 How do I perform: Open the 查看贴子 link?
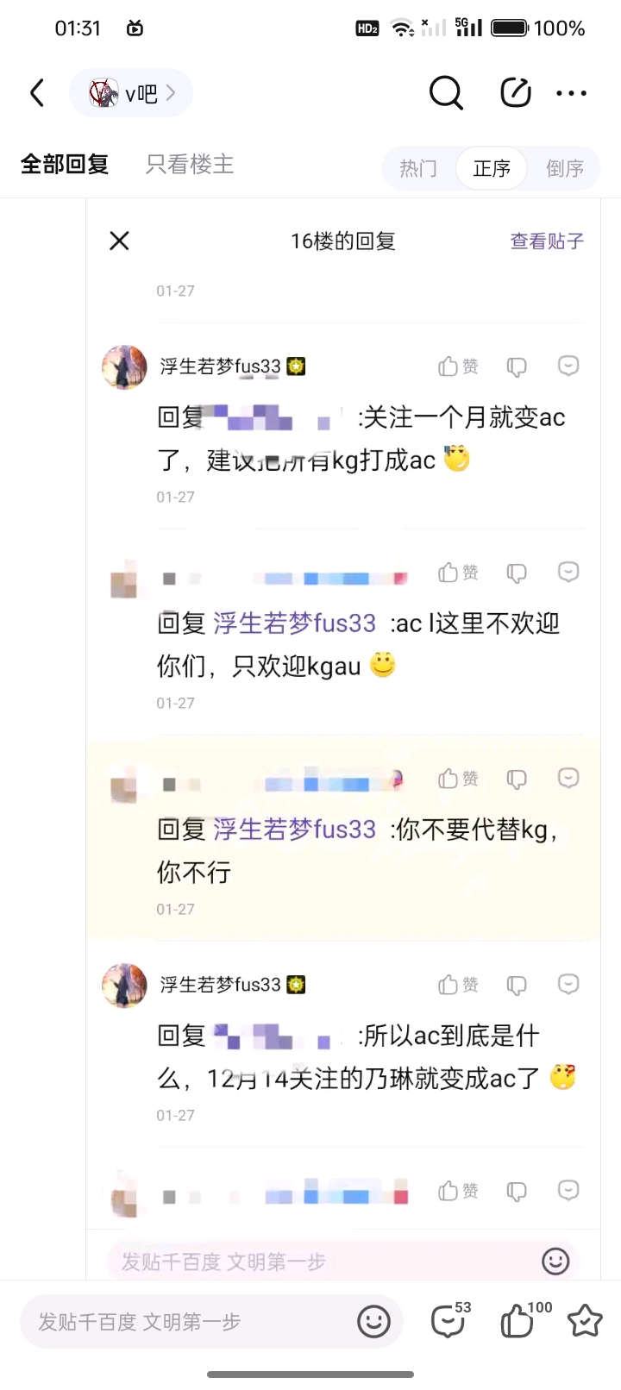(x=547, y=241)
